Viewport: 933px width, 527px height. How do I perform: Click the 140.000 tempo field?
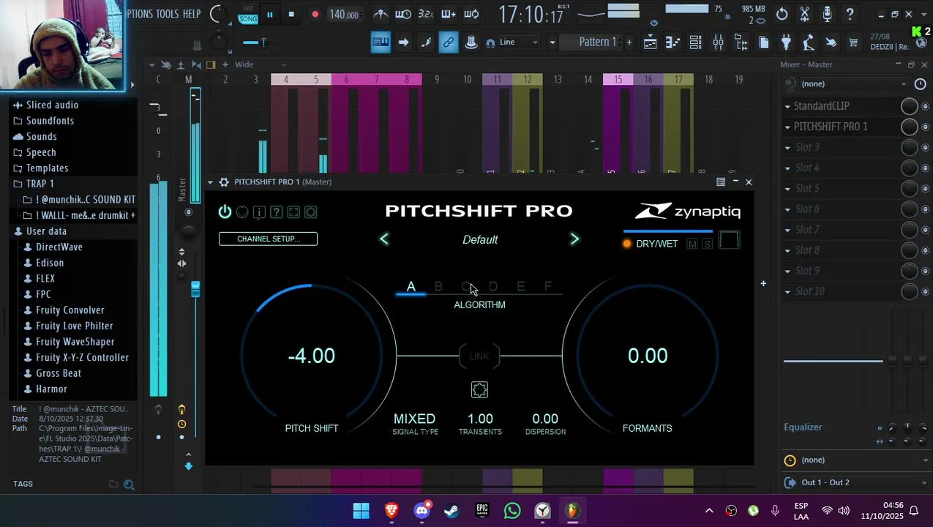point(344,15)
